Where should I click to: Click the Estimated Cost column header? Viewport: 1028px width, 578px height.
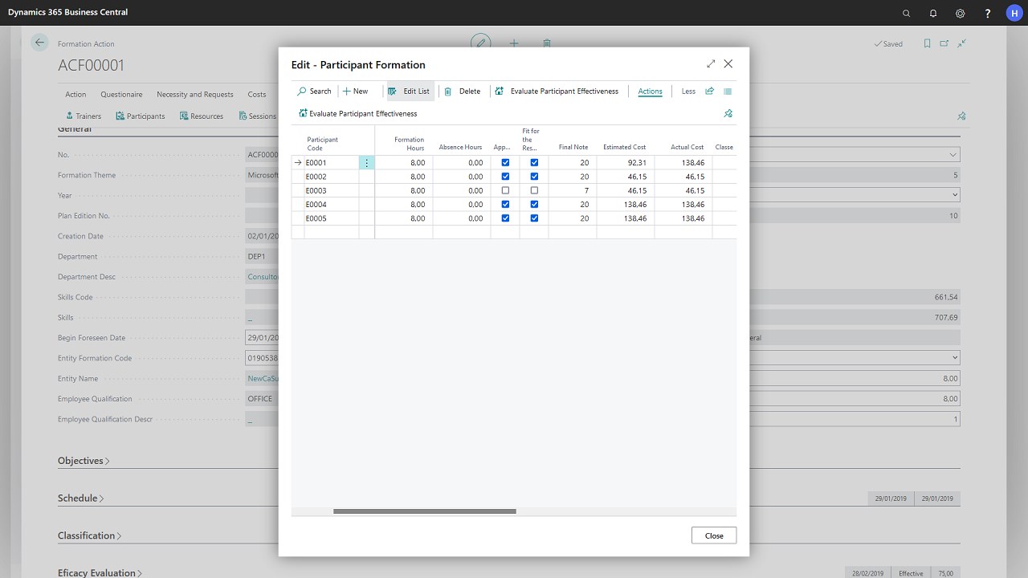624,148
